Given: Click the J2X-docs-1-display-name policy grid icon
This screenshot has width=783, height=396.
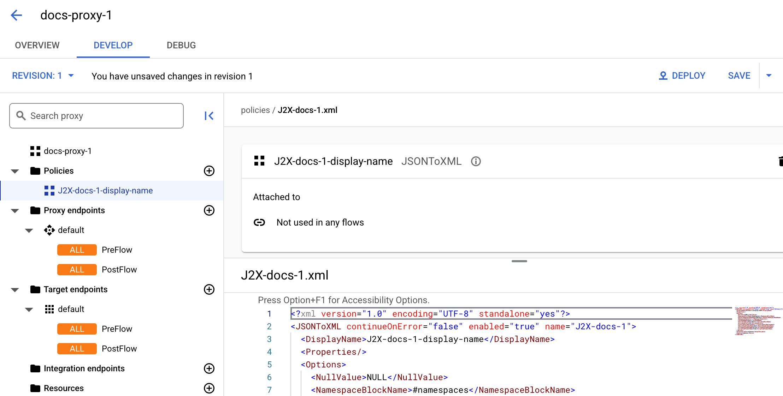Looking at the screenshot, I should (49, 190).
